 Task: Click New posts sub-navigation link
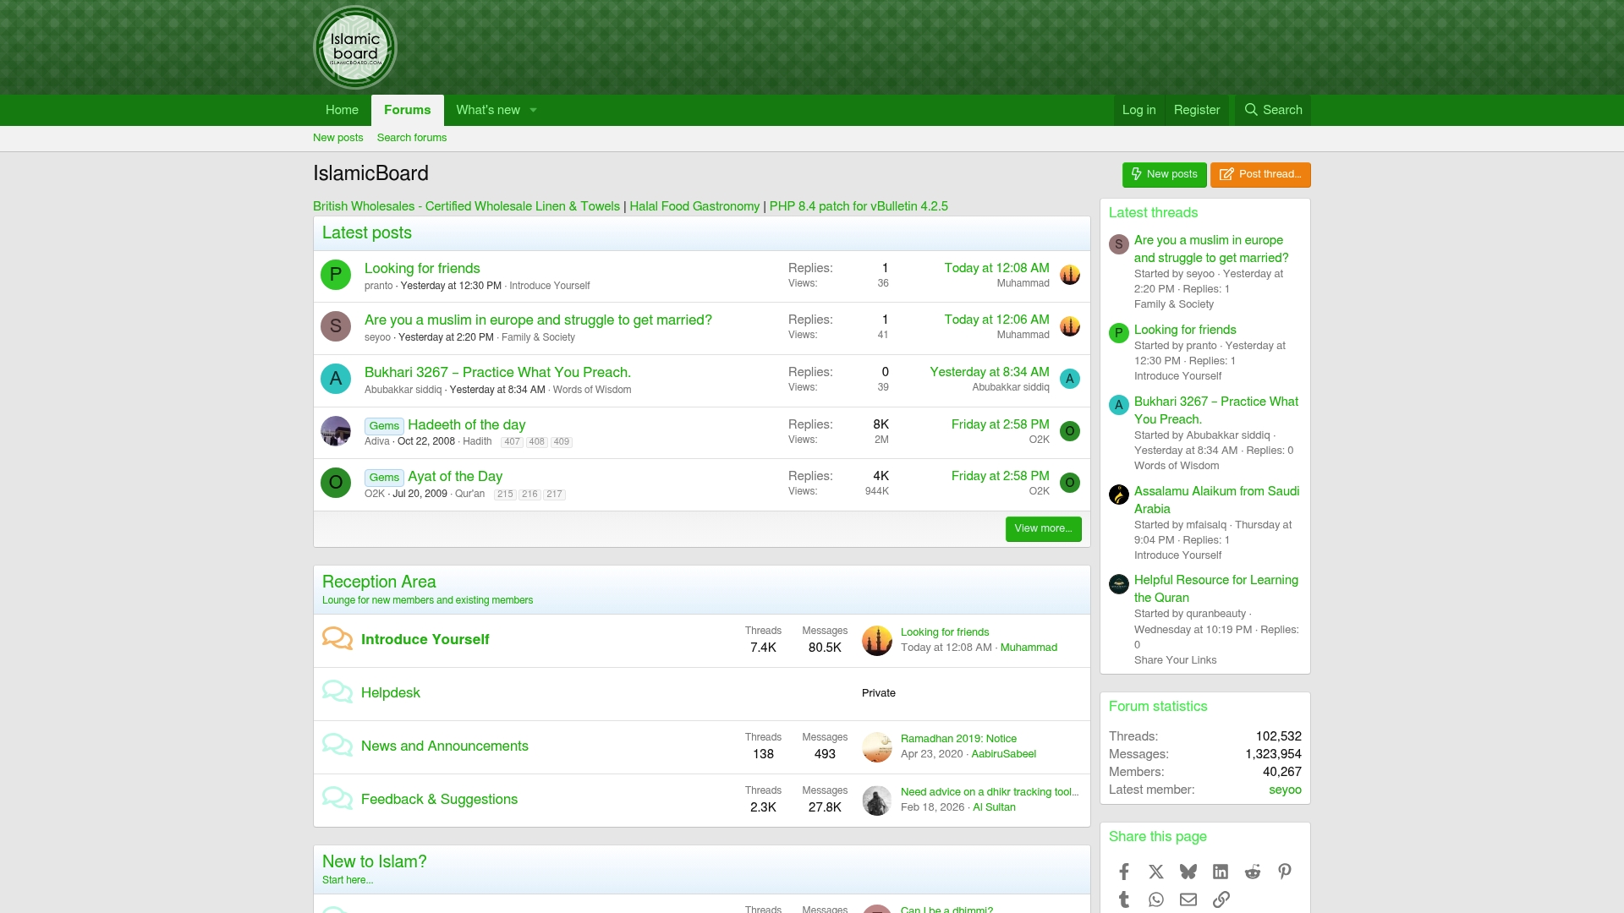[337, 138]
